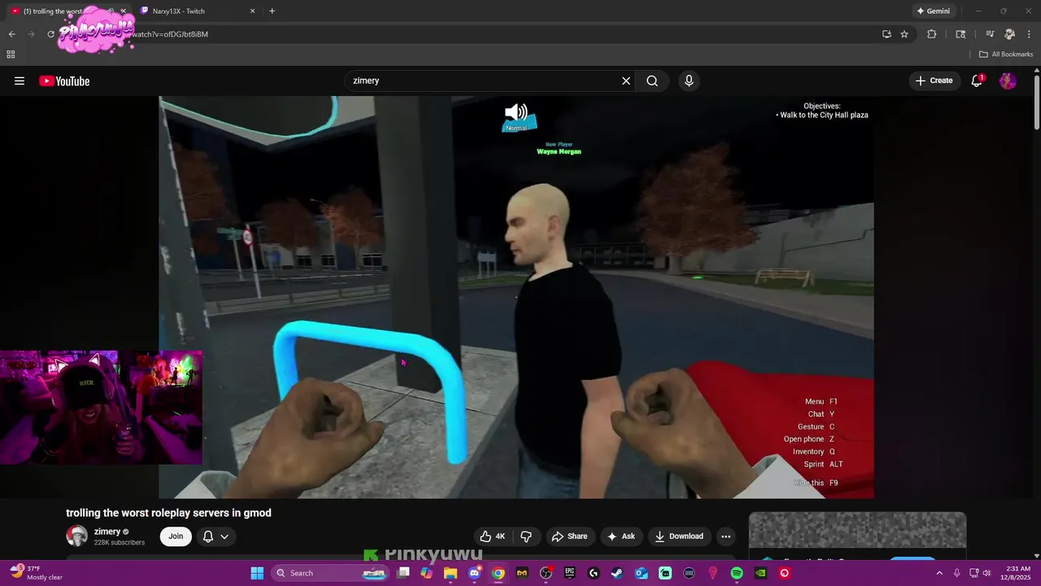Image resolution: width=1041 pixels, height=586 pixels.
Task: Open the Gemini button in Chrome
Action: 933,11
